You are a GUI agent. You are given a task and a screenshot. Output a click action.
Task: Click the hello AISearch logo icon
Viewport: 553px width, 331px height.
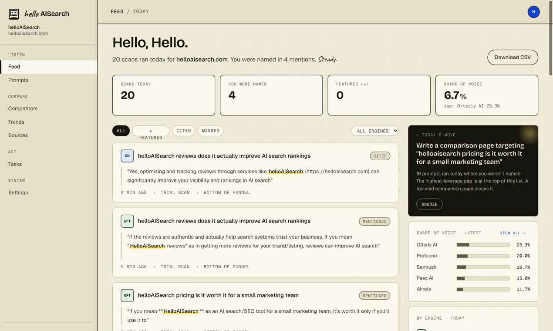[14, 14]
